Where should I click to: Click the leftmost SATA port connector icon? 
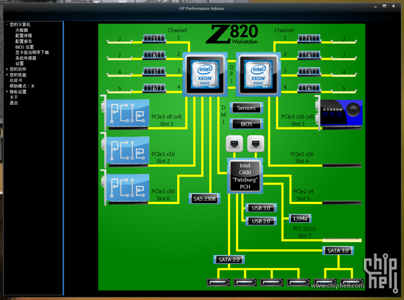(x=218, y=282)
